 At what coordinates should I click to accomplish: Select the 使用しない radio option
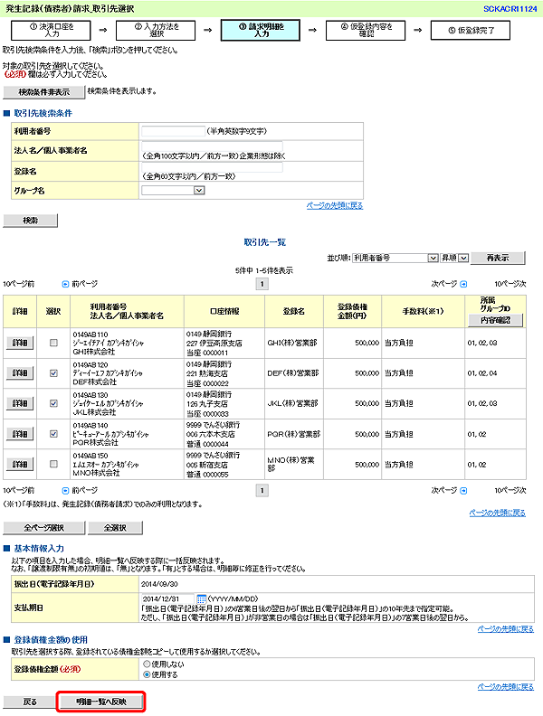(147, 664)
